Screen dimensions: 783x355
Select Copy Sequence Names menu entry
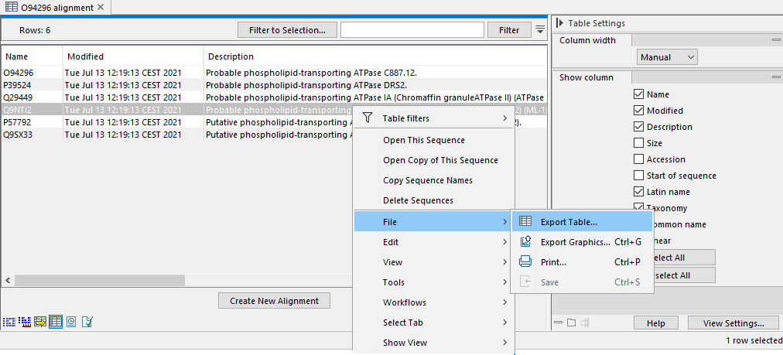pos(434,180)
